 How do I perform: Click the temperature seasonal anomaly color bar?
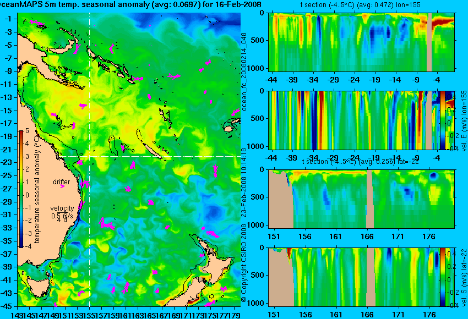(x=21, y=189)
